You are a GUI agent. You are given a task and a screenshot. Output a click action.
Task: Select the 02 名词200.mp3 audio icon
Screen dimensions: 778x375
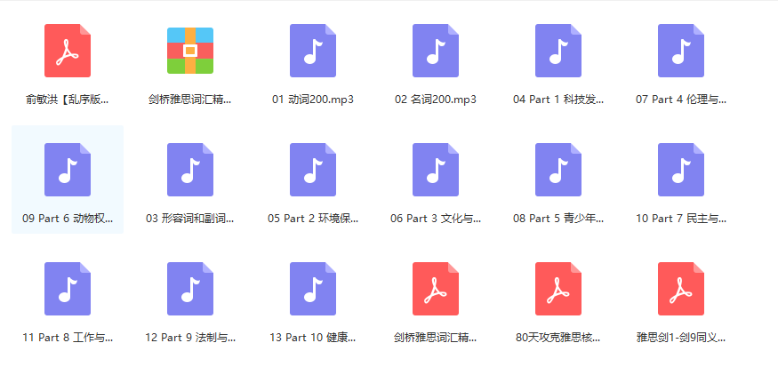click(436, 51)
